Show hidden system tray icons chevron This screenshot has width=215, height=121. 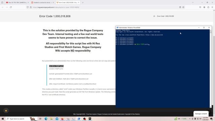pos(190,119)
